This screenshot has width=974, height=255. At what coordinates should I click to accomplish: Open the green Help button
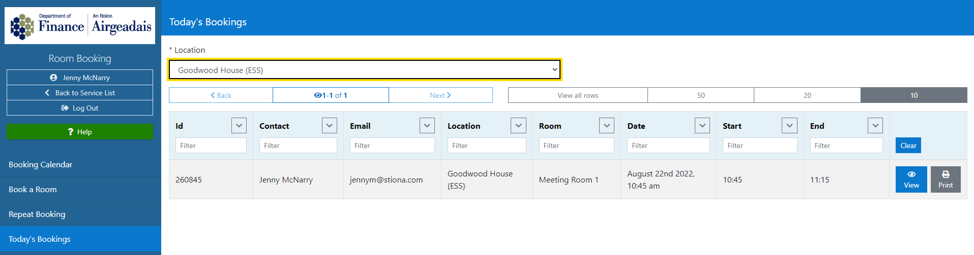click(80, 132)
